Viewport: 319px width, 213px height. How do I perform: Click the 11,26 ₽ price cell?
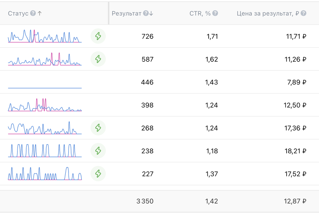(295, 59)
